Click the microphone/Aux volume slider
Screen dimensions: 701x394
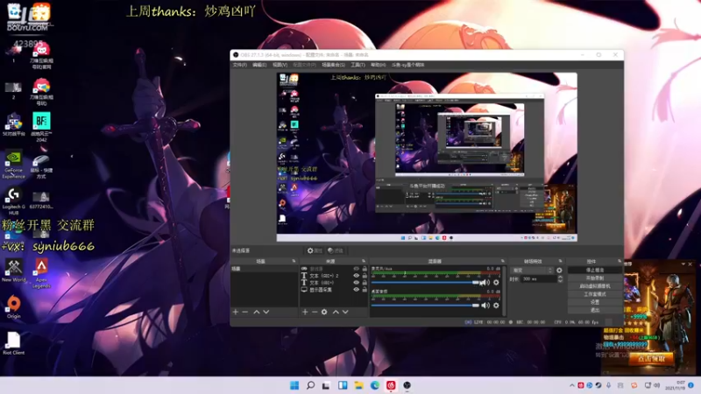[x=425, y=282]
